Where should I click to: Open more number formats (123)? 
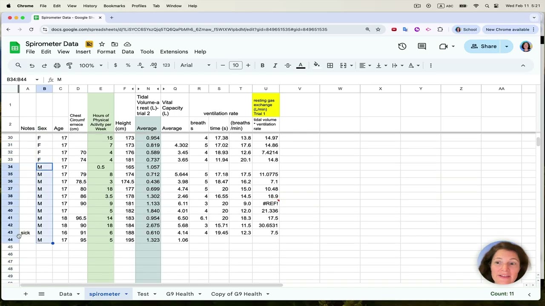[x=166, y=65]
